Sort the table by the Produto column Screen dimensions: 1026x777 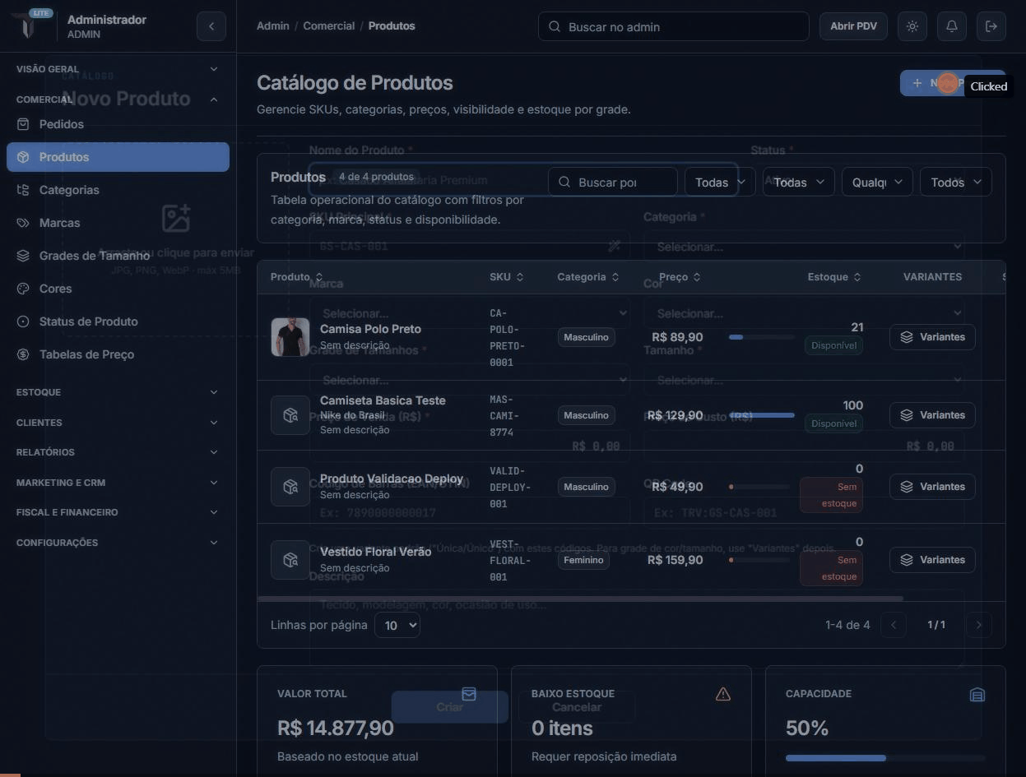point(297,277)
